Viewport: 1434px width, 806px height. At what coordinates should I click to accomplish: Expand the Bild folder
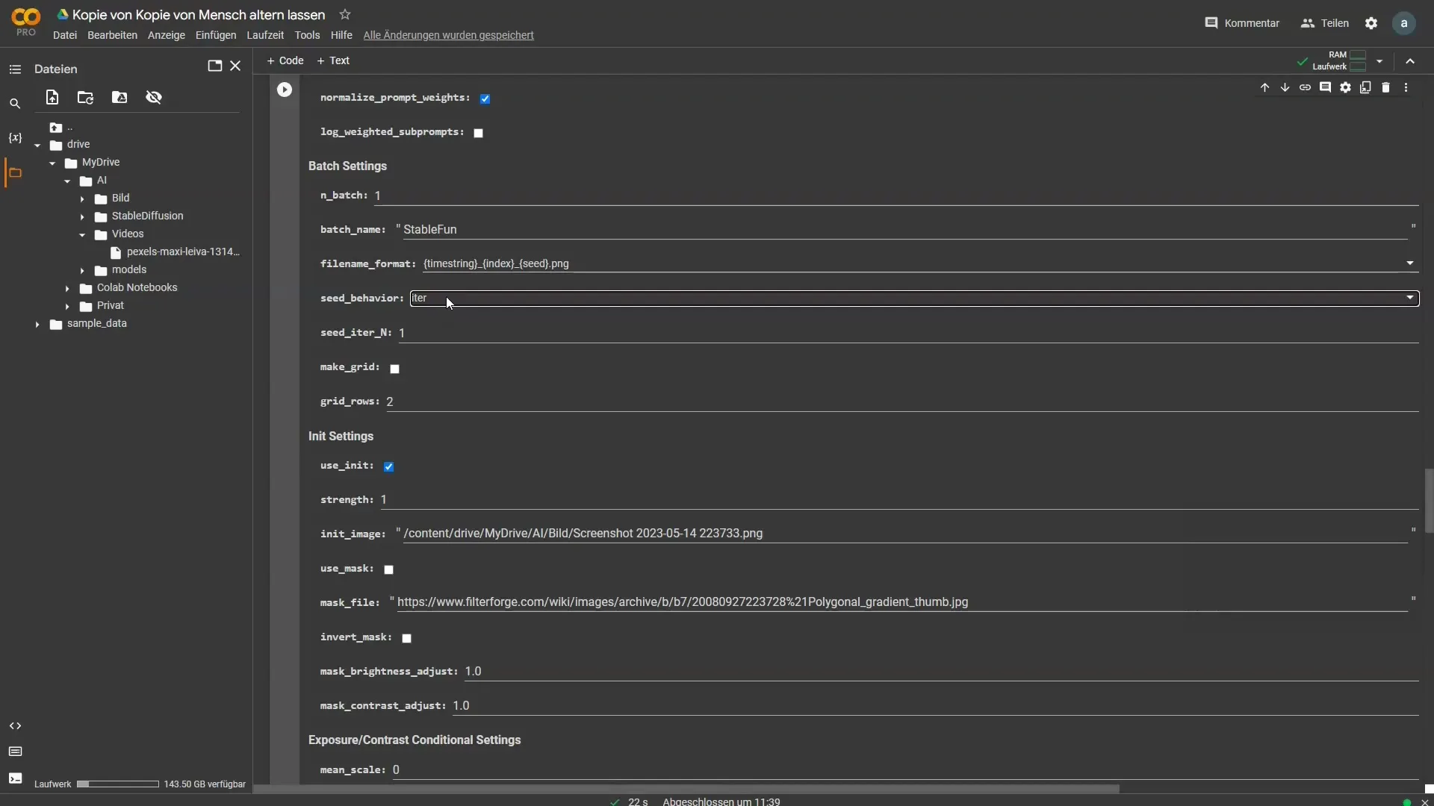tap(82, 199)
